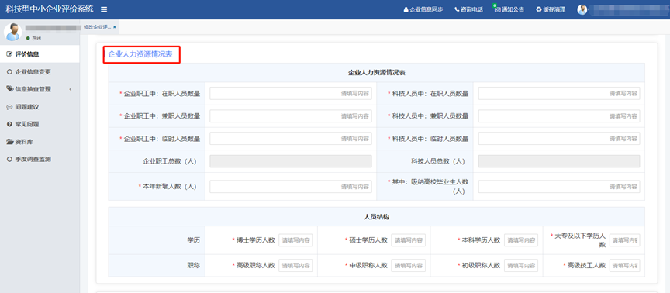Click the 问题建议 comment icon
The width and height of the screenshot is (670, 293).
pyautogui.click(x=9, y=107)
